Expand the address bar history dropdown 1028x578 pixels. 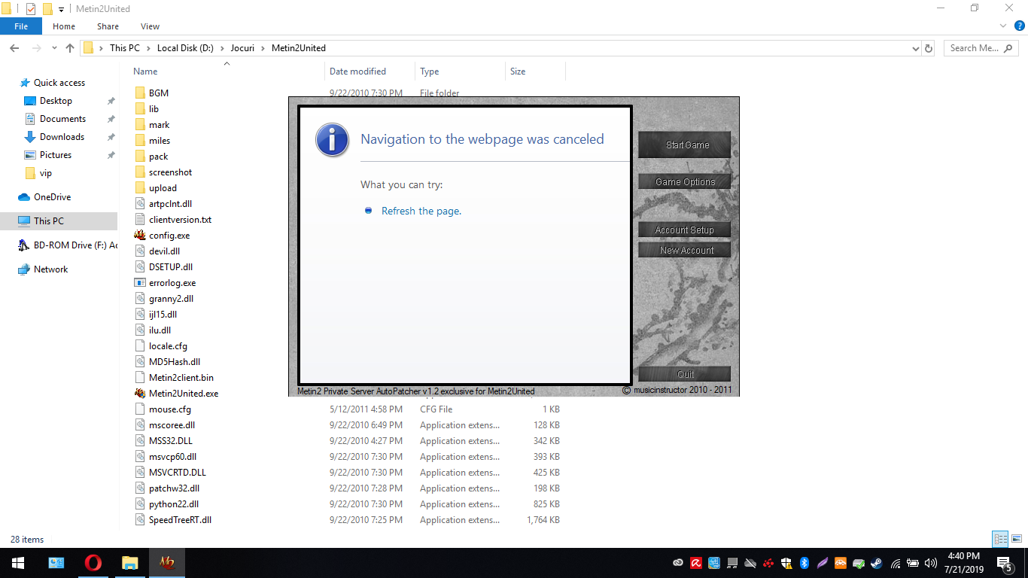click(916, 48)
